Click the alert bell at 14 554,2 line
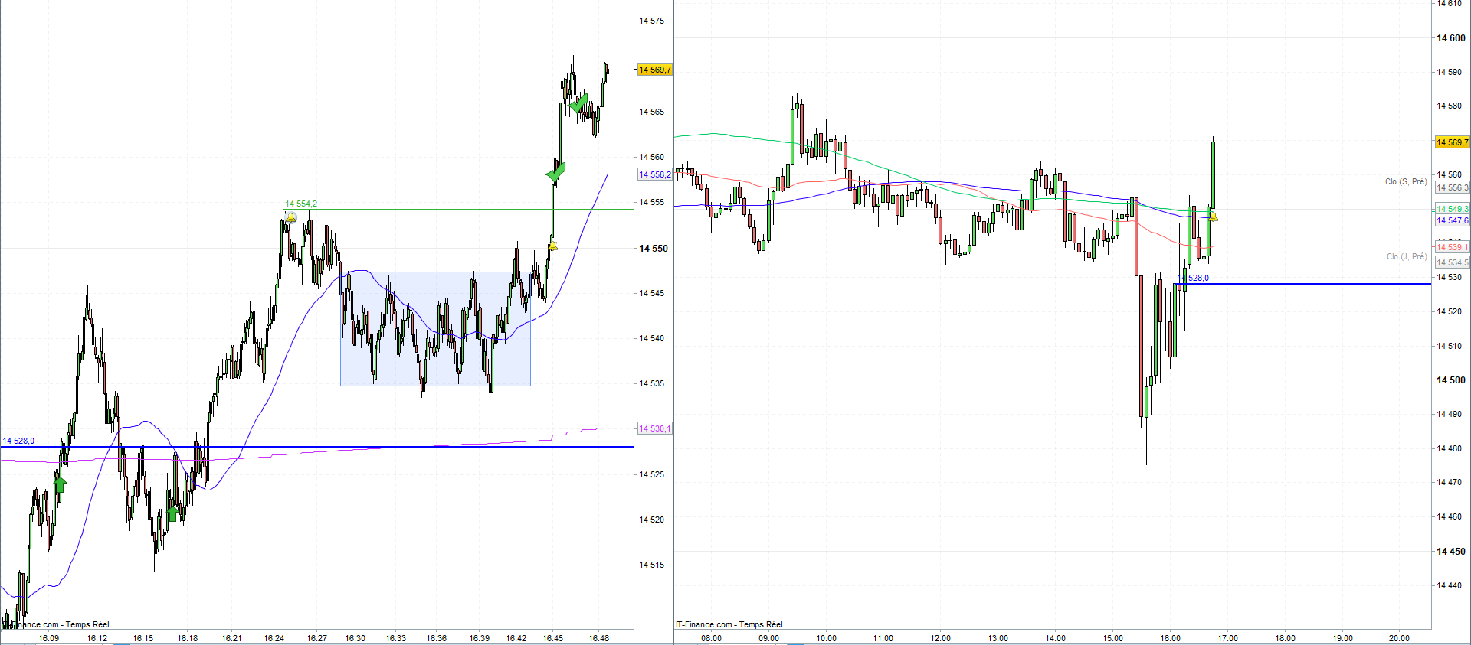The image size is (1471, 645). click(290, 218)
